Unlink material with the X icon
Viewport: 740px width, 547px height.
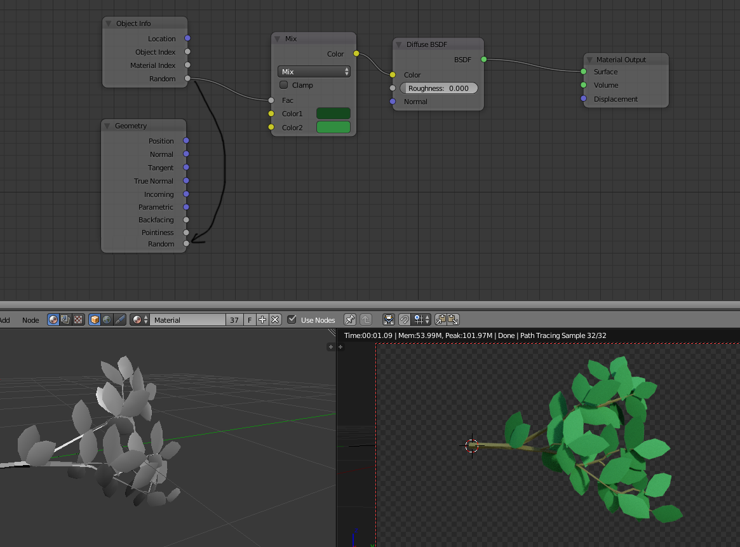point(275,320)
